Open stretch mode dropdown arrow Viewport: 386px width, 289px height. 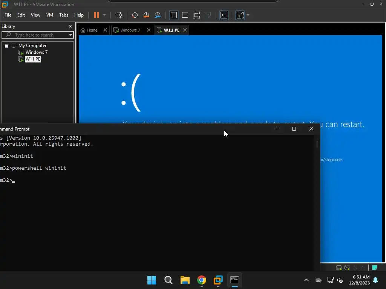[248, 15]
